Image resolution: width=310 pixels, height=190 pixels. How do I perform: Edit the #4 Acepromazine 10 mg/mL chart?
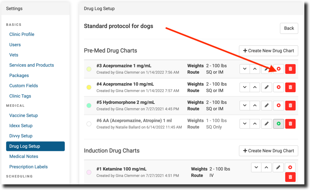tap(267, 87)
